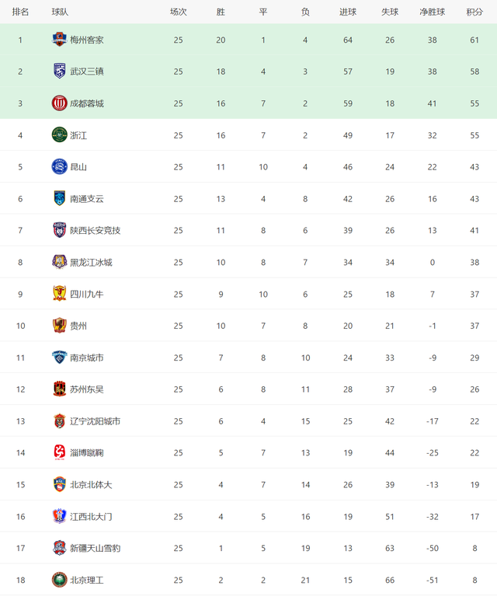Click the 浙江 green team logo

click(x=59, y=135)
